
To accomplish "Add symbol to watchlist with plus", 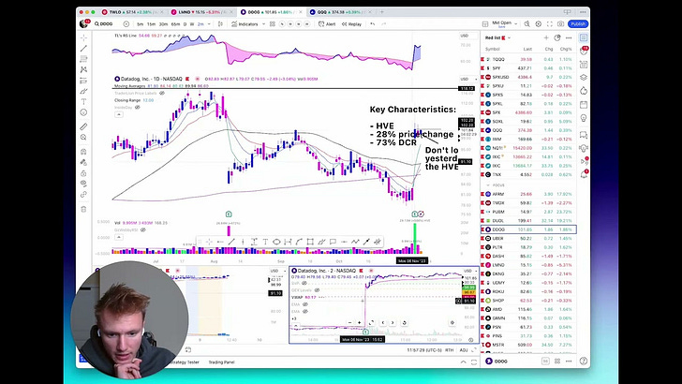I will (x=546, y=37).
